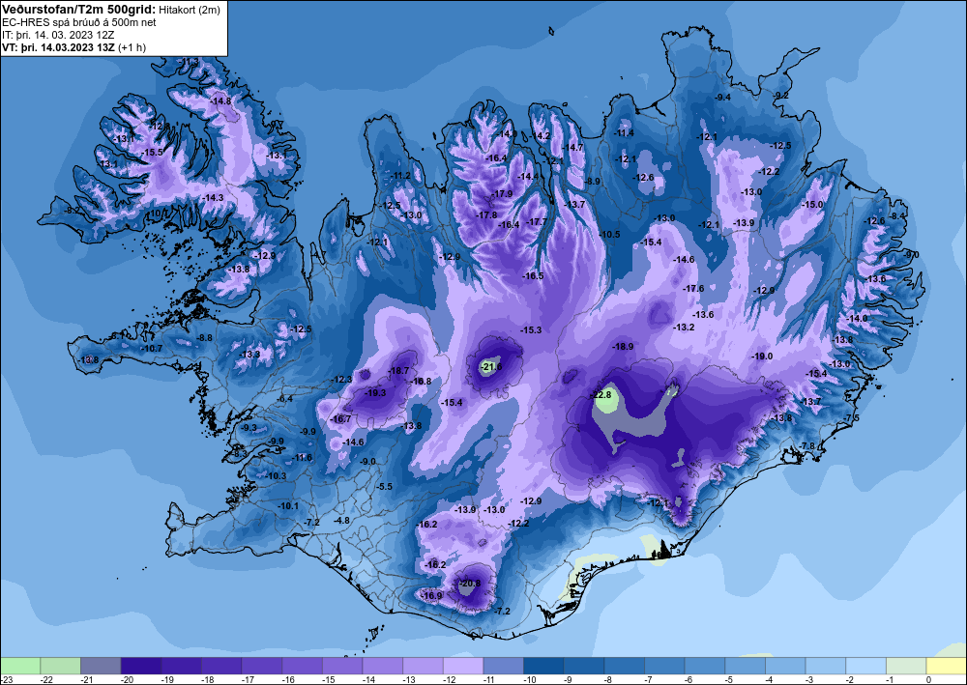Click the -11.2 temperature label
The width and height of the screenshot is (967, 685).
tap(400, 176)
